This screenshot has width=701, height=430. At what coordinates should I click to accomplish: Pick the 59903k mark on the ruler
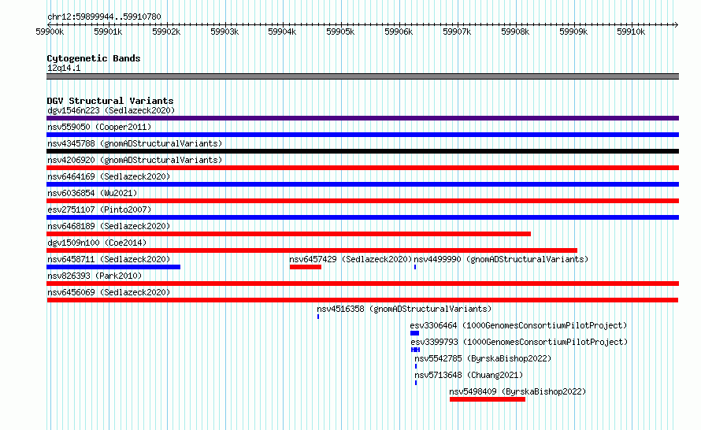click(224, 32)
